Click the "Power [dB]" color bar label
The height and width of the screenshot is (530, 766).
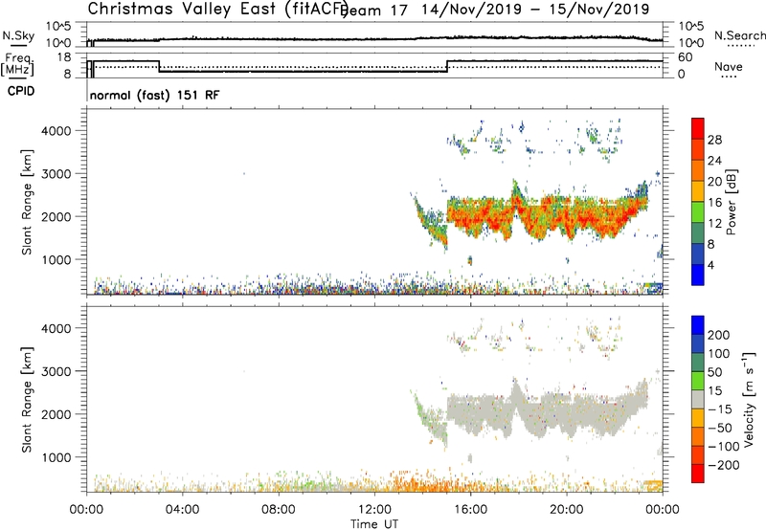click(731, 202)
